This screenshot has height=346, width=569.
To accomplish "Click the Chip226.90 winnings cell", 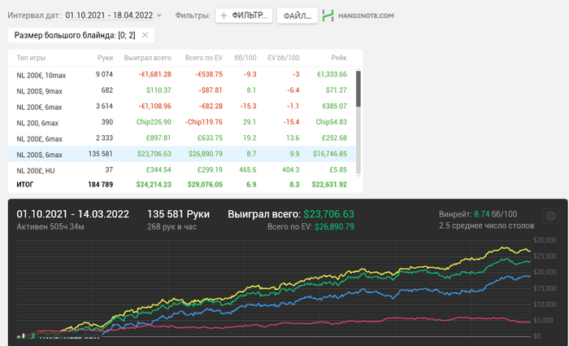I will 154,122.
